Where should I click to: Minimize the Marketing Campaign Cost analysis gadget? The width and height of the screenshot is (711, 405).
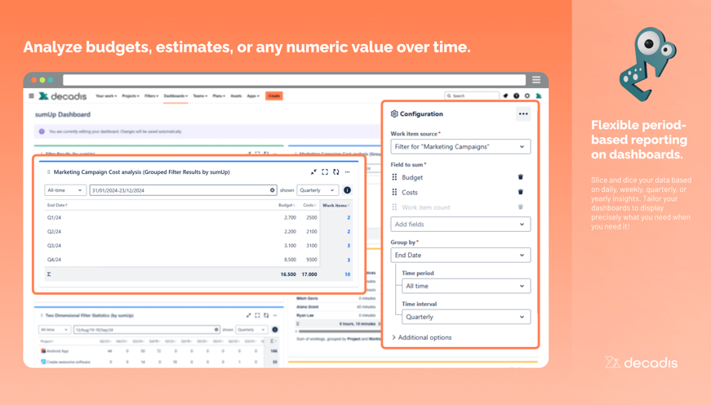coord(313,172)
